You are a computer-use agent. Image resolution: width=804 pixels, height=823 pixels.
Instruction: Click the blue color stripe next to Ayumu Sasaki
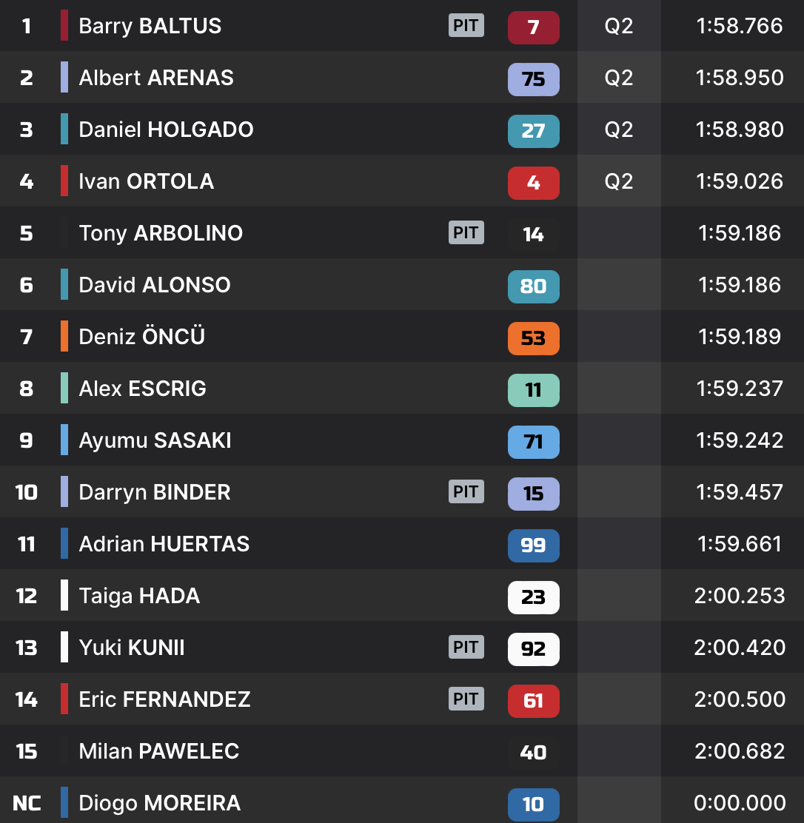pyautogui.click(x=64, y=440)
